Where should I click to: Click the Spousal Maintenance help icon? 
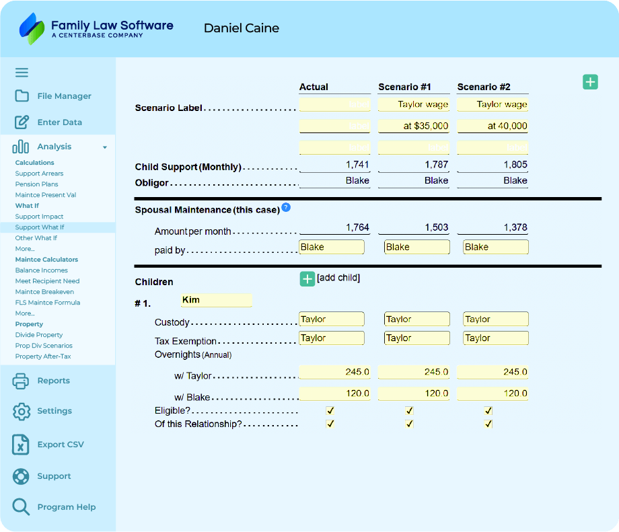(286, 208)
